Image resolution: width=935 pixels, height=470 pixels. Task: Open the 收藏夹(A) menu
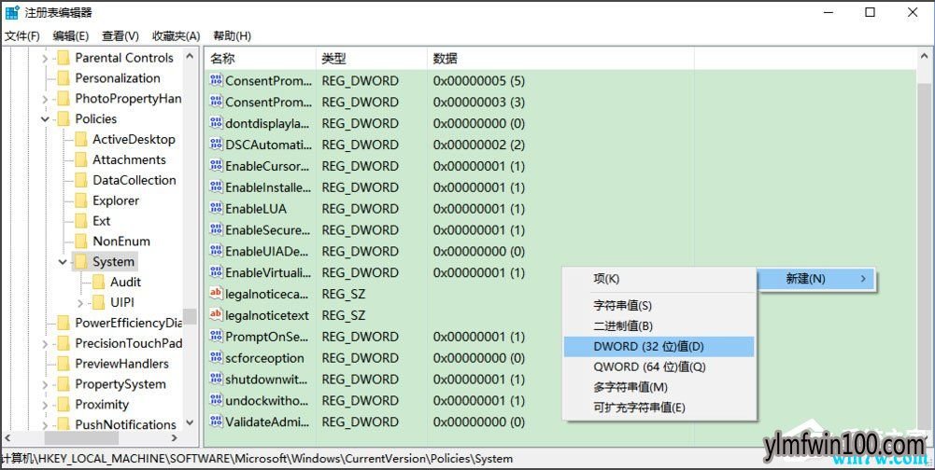pyautogui.click(x=176, y=35)
